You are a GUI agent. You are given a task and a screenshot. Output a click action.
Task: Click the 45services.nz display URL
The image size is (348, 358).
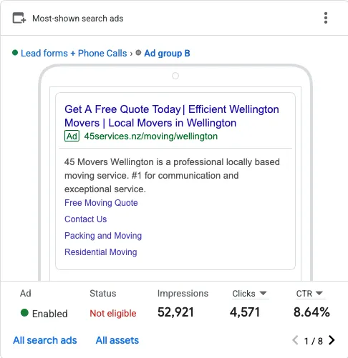151,136
